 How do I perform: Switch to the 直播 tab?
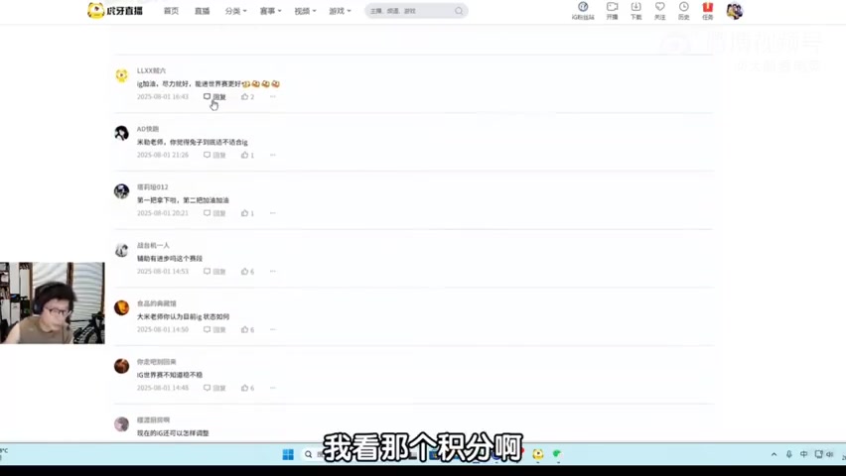[202, 11]
